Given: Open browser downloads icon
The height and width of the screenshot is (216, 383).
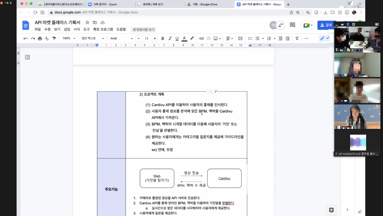Looking at the screenshot, I should tap(326, 12).
